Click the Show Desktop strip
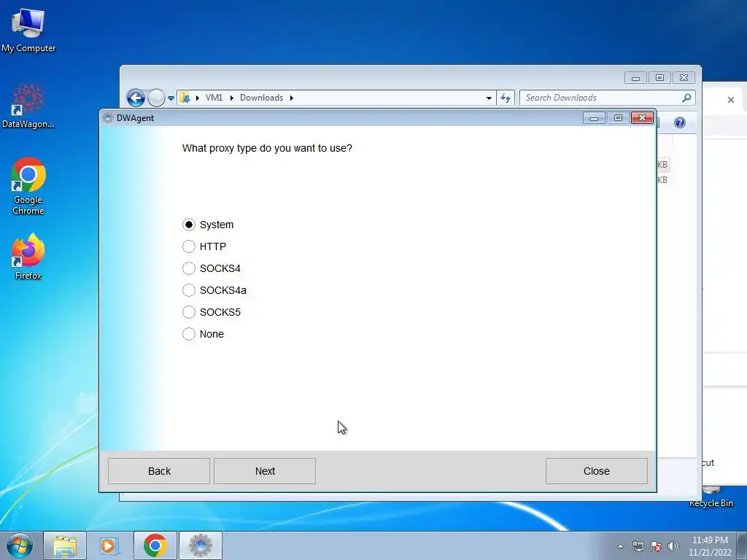Screen dimensions: 747x560 [x=742, y=545]
